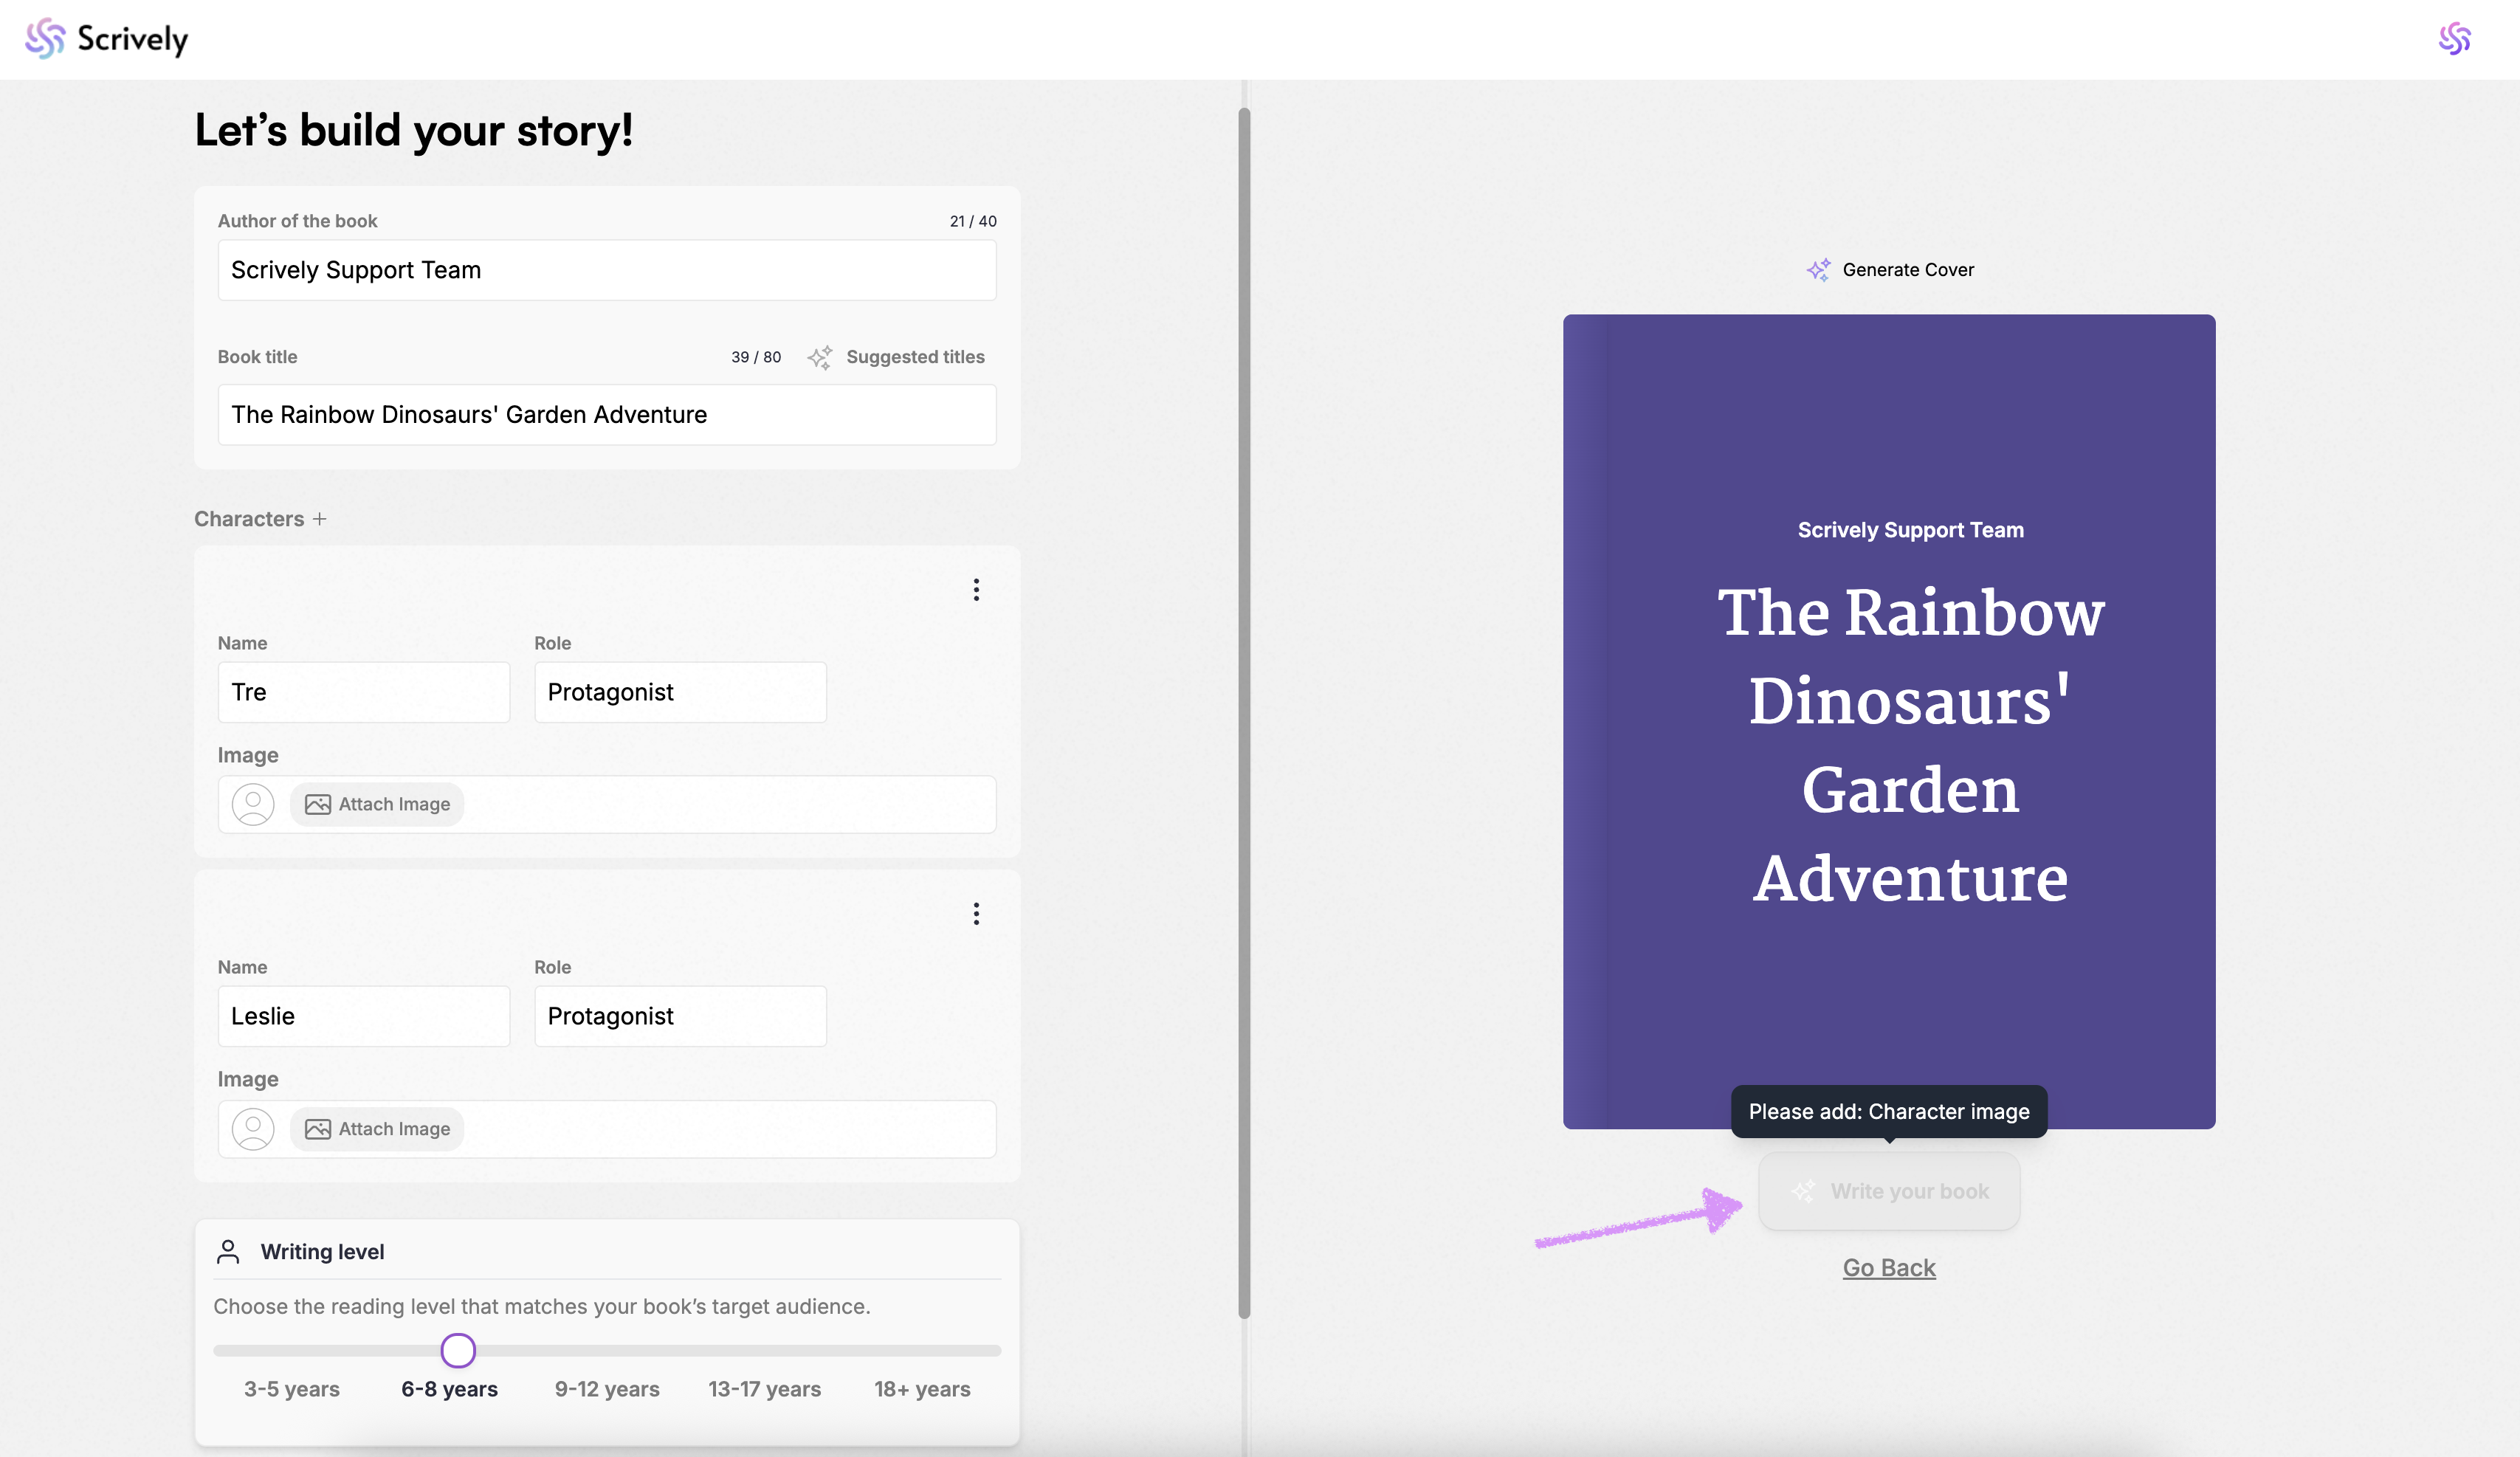2520x1457 pixels.
Task: Open Leslie's Role dropdown
Action: tap(680, 1016)
